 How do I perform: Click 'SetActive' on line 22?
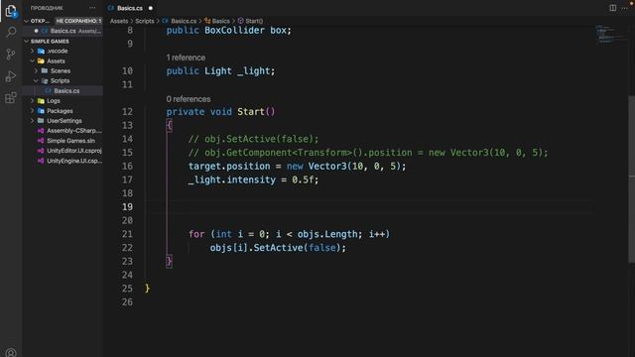click(278, 248)
